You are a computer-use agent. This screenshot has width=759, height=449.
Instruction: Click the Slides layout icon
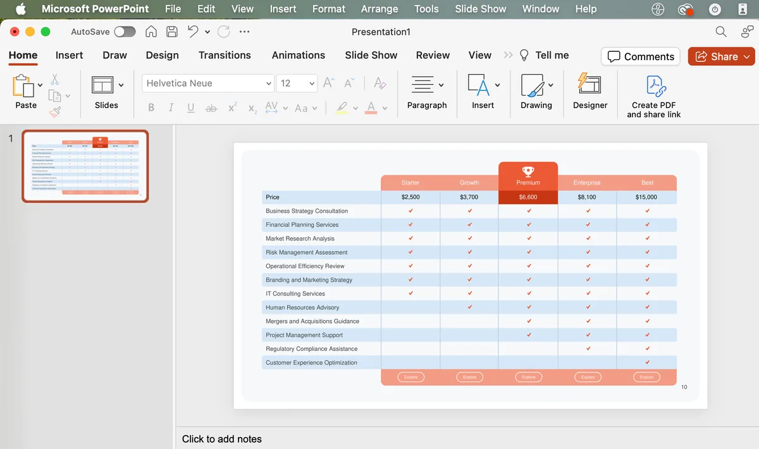click(102, 85)
